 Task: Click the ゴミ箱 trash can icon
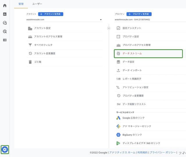point(30,62)
